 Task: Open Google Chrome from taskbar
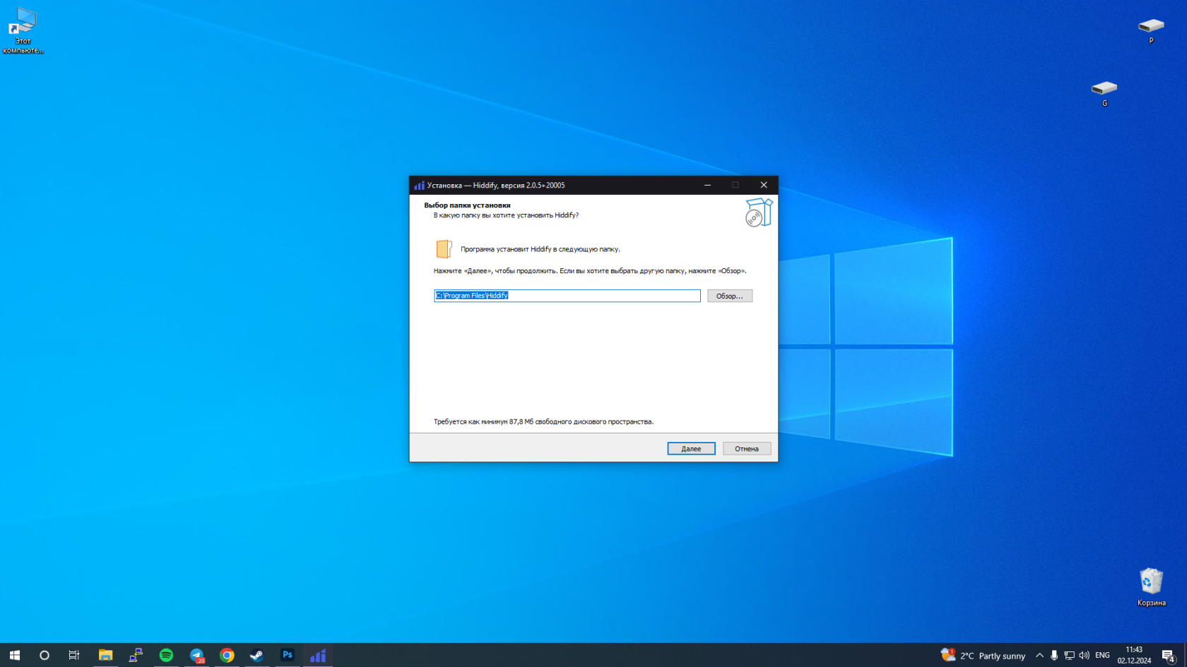point(227,655)
